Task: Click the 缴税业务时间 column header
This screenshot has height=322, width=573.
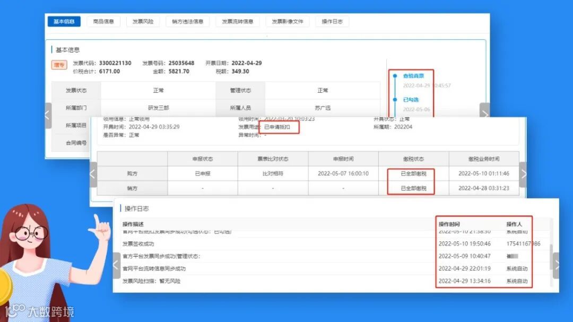Action: coord(484,159)
